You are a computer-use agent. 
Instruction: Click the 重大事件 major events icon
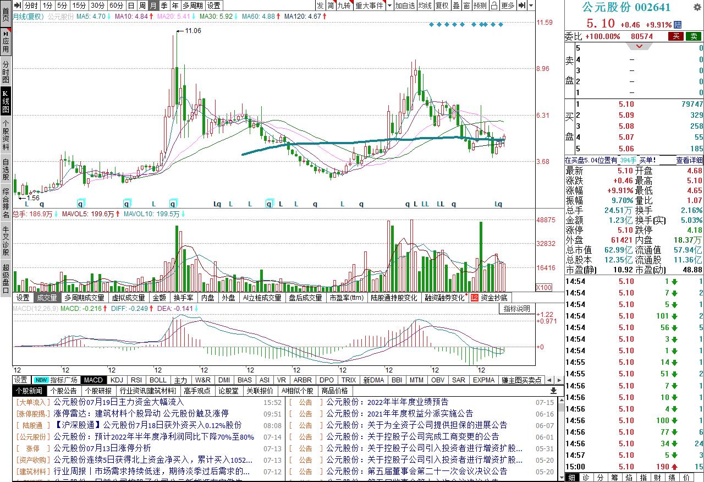coord(370,6)
